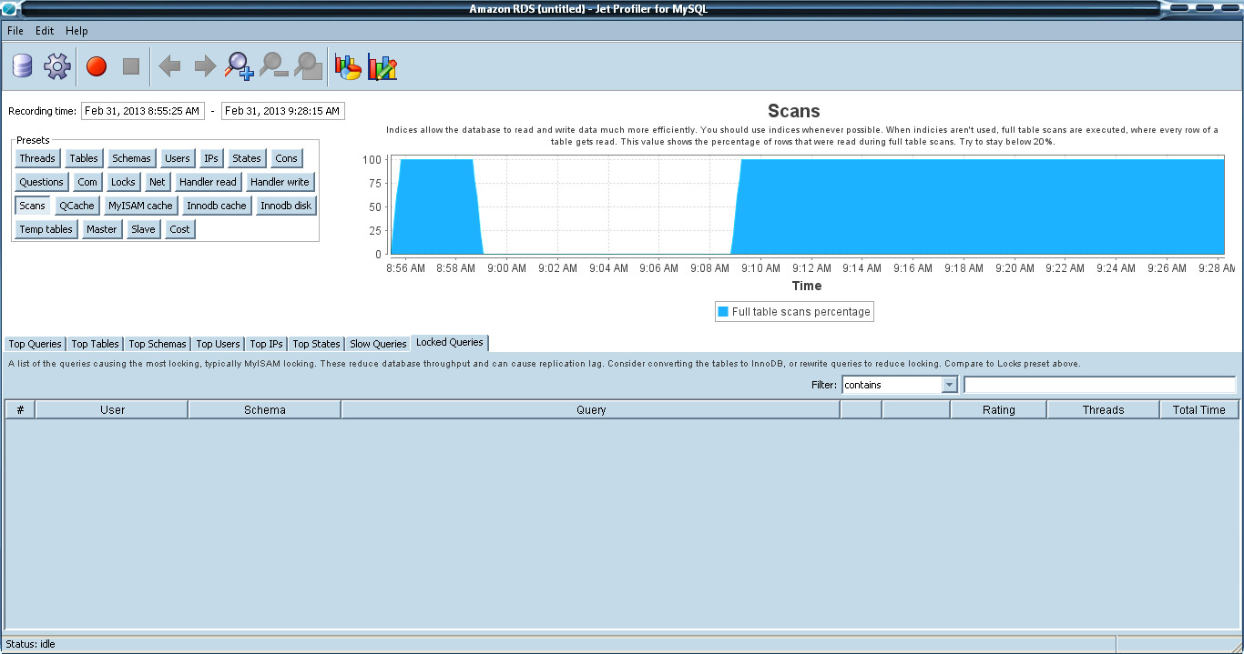Go forward with right arrow icon
Image resolution: width=1244 pixels, height=654 pixels.
coord(205,66)
